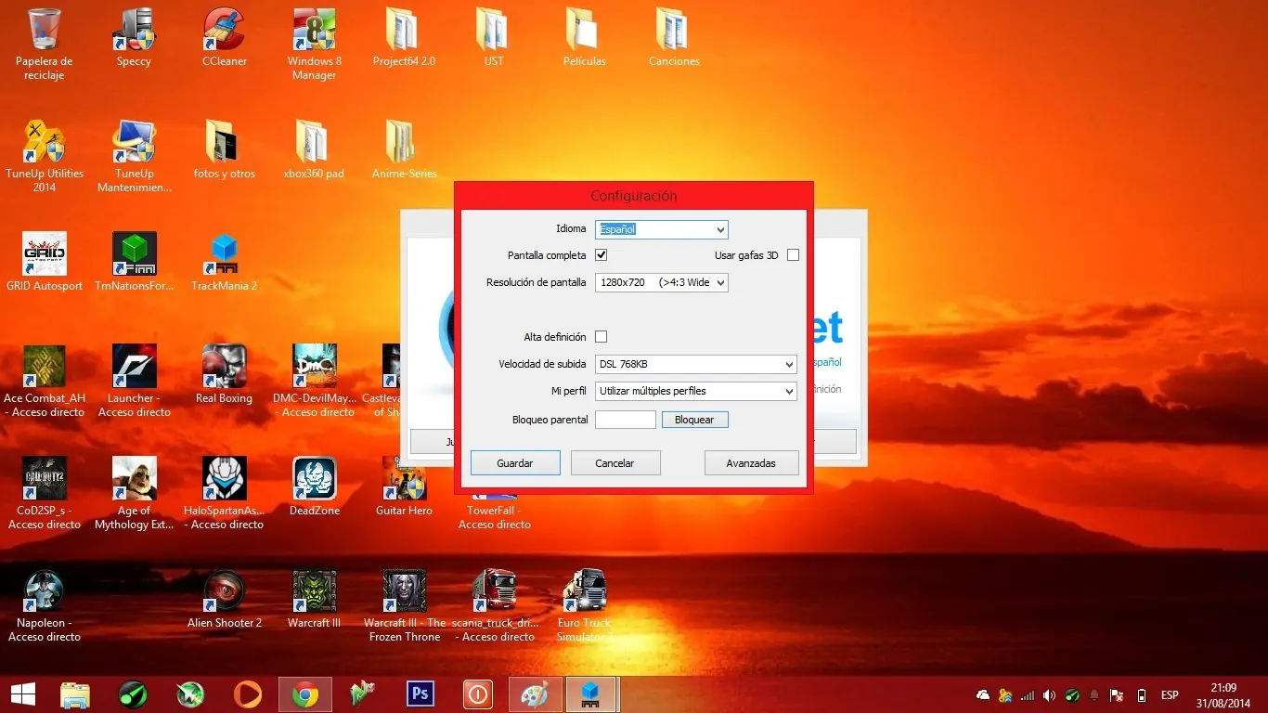Open the Peliculas folder
This screenshot has height=713, width=1268.
(x=584, y=37)
